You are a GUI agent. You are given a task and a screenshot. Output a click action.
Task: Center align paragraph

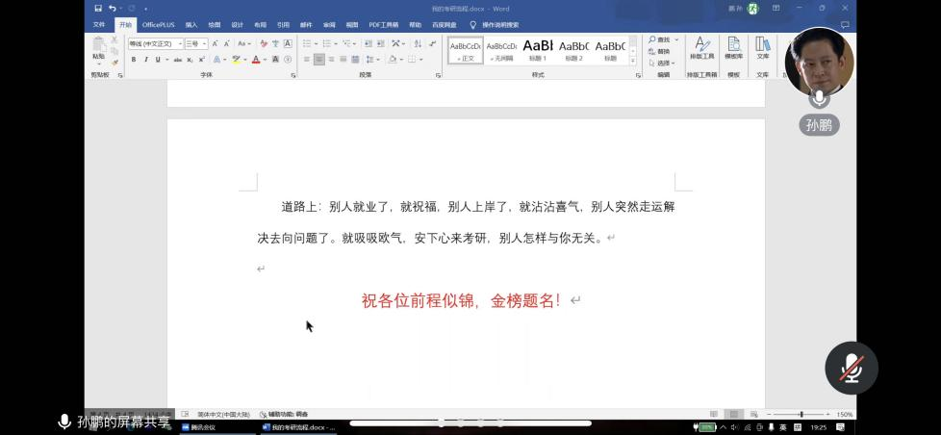click(x=319, y=60)
